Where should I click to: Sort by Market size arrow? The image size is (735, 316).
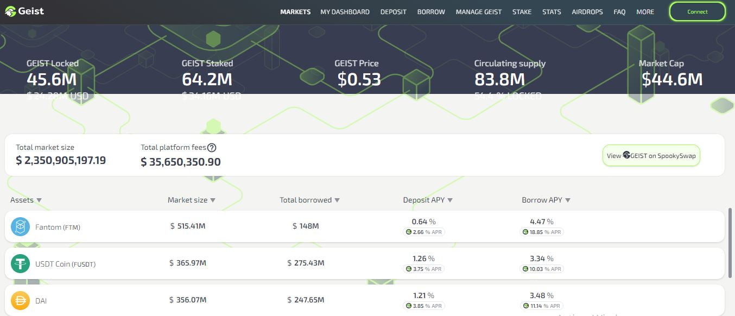pos(213,200)
